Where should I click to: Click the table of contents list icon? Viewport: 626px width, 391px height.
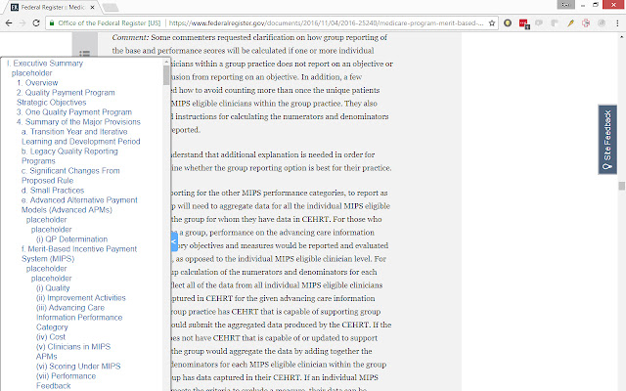(x=84, y=53)
